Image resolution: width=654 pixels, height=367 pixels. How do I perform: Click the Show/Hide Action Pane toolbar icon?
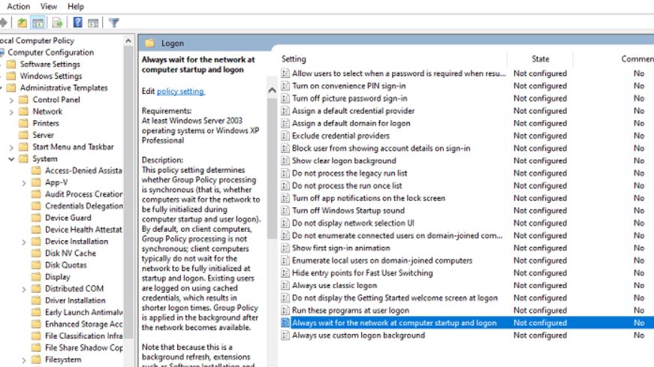pyautogui.click(x=93, y=23)
